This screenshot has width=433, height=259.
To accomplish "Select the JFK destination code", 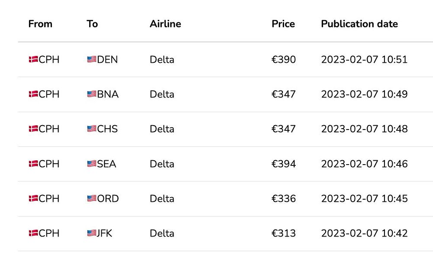I will point(105,233).
